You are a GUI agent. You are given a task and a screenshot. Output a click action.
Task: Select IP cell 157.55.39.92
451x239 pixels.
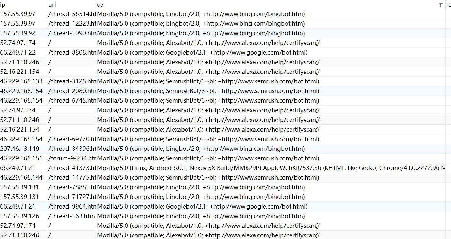coord(24,33)
